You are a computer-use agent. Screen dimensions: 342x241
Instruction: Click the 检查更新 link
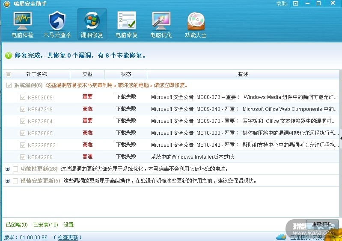tap(68, 237)
